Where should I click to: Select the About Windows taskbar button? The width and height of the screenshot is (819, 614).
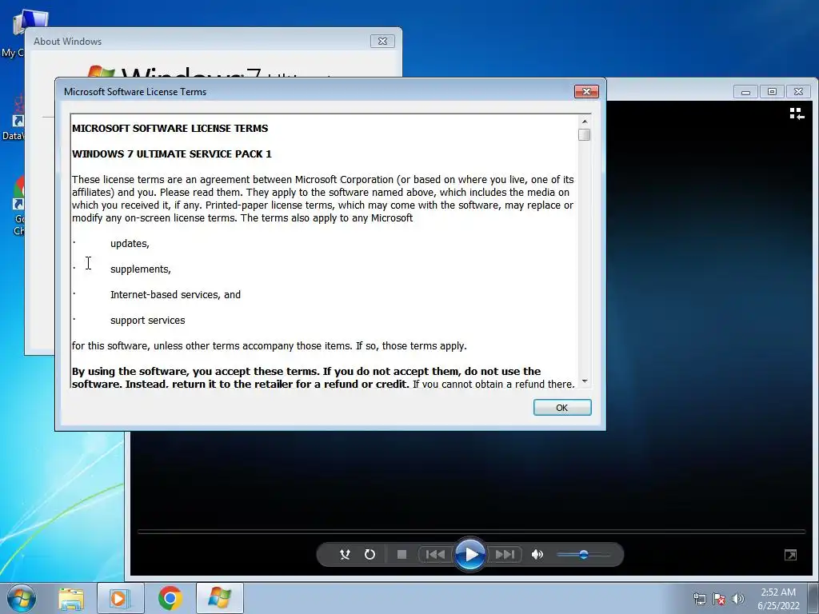(x=219, y=598)
